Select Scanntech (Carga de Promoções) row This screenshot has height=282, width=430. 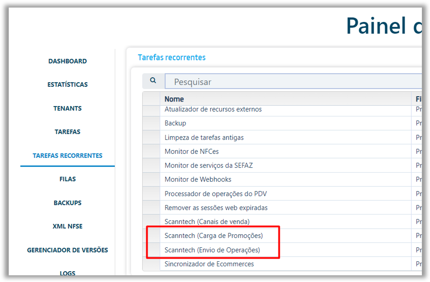213,236
